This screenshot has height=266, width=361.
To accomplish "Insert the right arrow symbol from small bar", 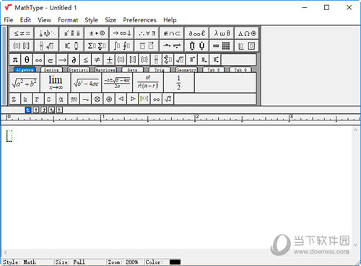I will pos(62,60).
